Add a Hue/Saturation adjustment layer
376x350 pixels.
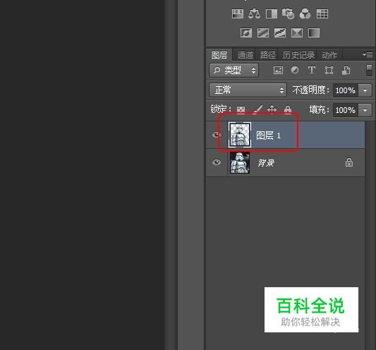coord(238,13)
